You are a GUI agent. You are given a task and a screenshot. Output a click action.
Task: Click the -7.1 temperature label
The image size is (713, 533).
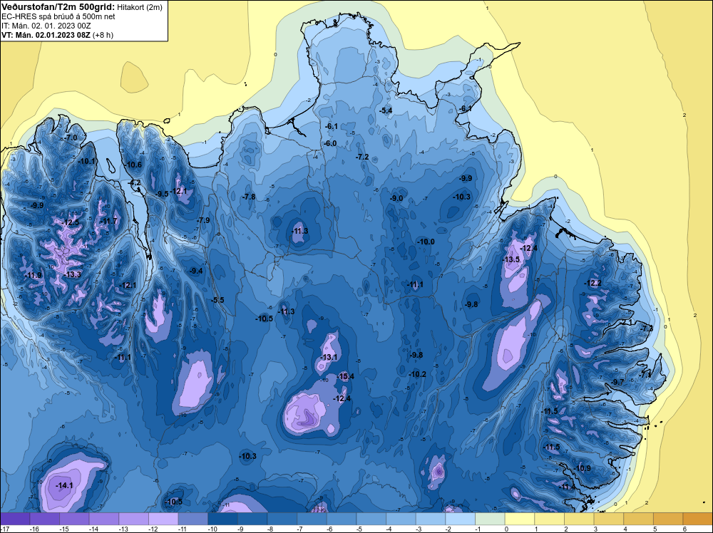(645, 375)
